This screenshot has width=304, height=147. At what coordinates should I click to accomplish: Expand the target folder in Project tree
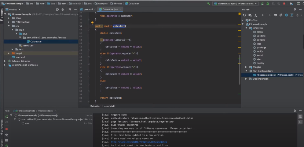tap(8, 53)
